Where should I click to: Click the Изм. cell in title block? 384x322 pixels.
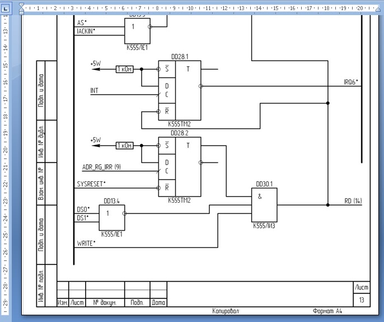pos(63,302)
